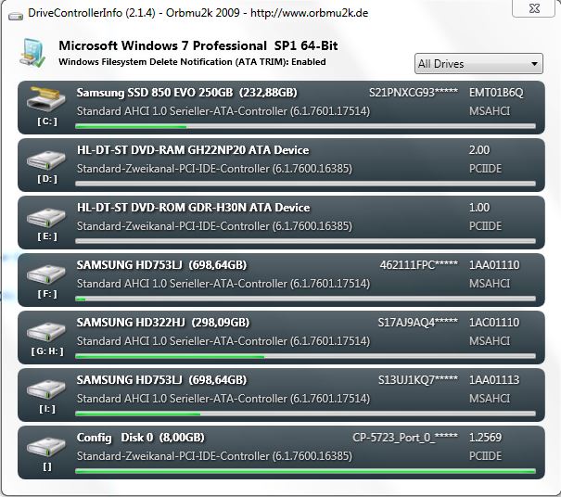The height and width of the screenshot is (497, 561).
Task: Select 'Samsung SSD 850 EVO 250GB' text
Action: pos(155,93)
